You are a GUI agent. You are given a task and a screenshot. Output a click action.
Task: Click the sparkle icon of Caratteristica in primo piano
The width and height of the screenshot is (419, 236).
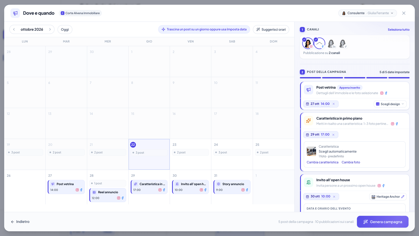308,121
